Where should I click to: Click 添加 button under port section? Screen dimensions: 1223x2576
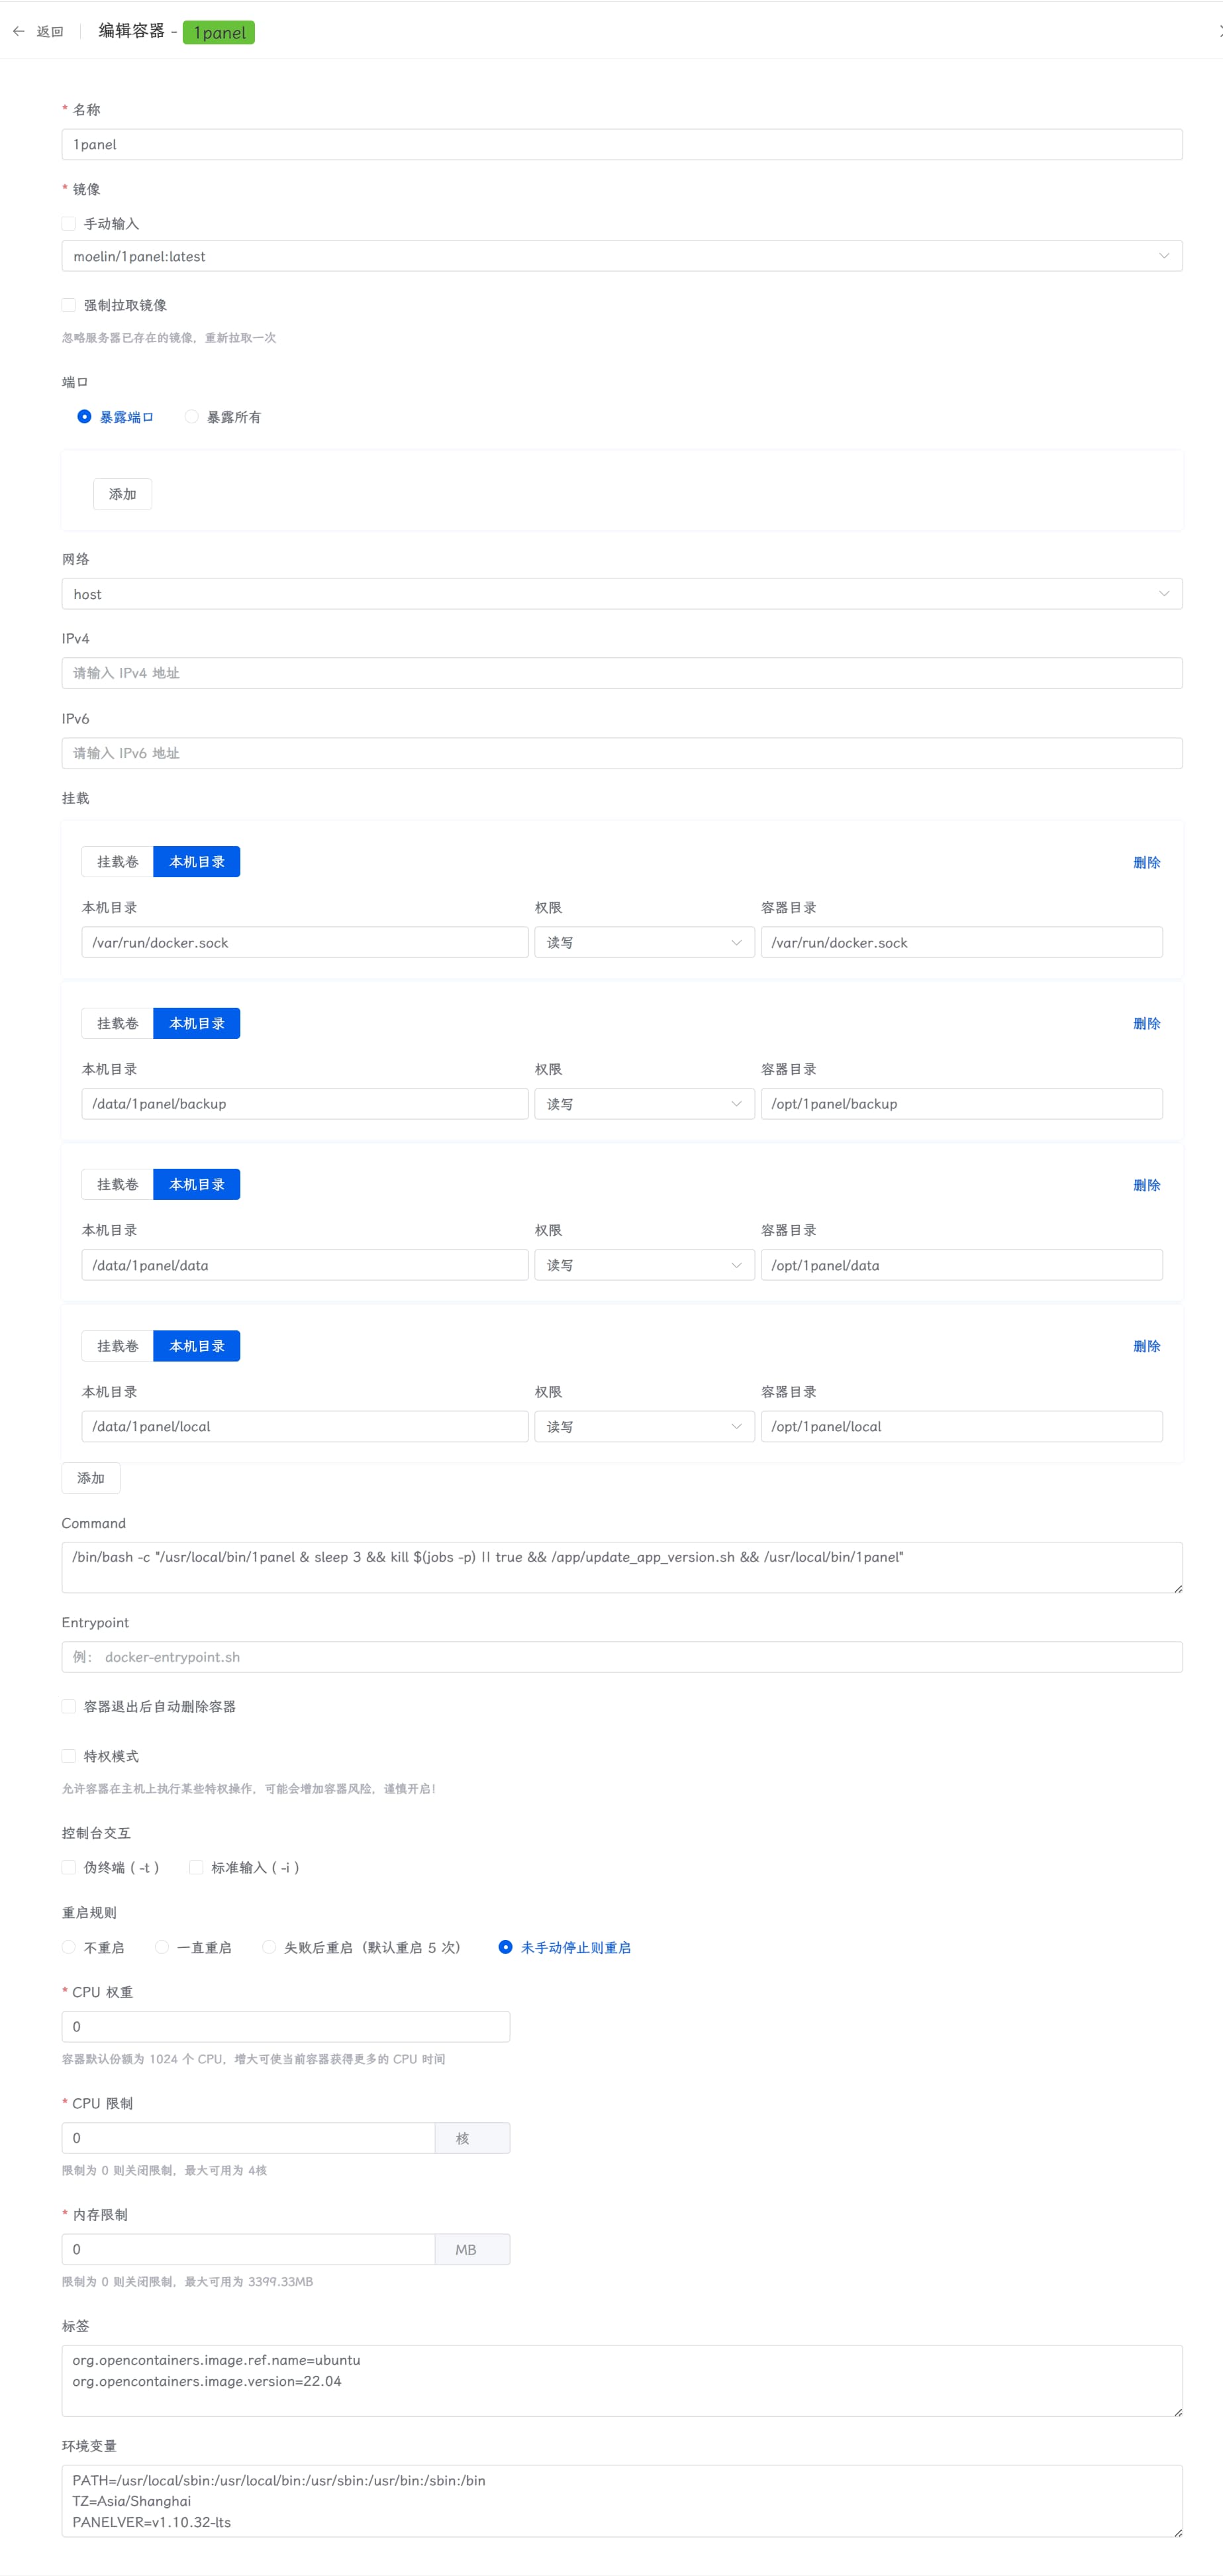pyautogui.click(x=122, y=494)
